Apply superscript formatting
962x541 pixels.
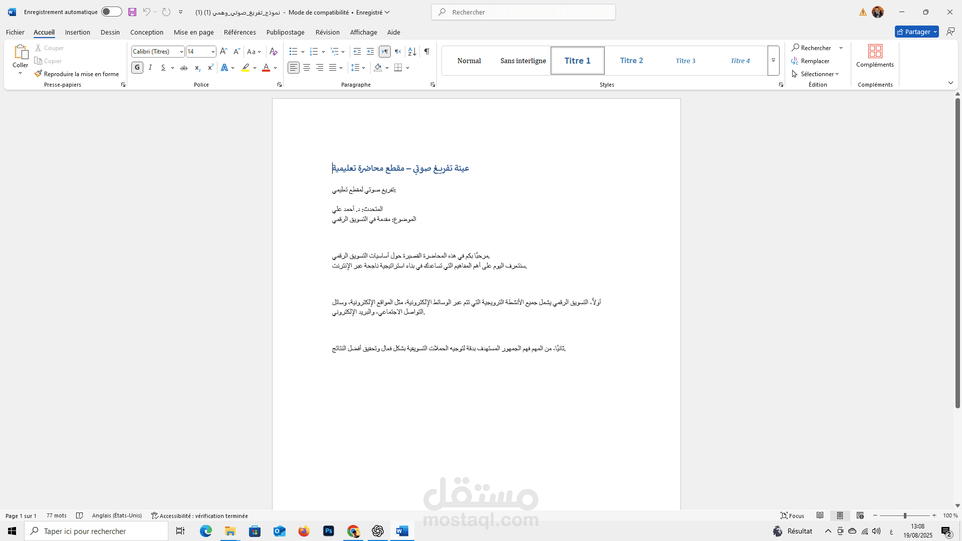210,68
